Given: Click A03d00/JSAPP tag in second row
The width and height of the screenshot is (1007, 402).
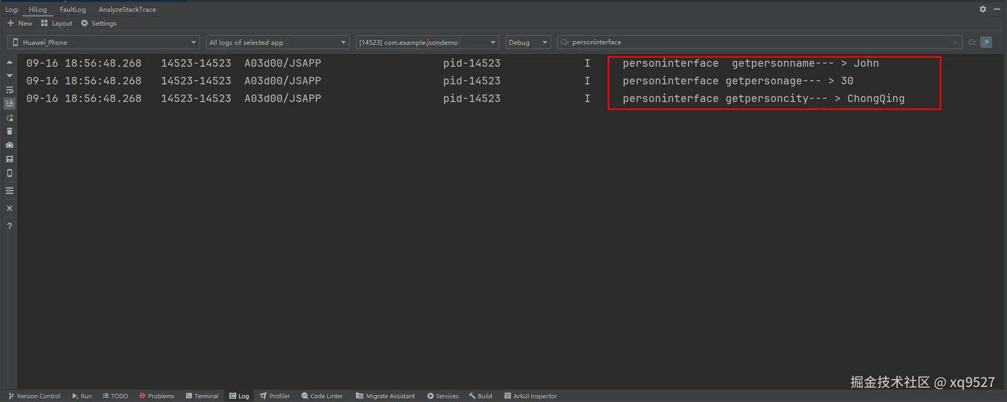Looking at the screenshot, I should (x=283, y=81).
